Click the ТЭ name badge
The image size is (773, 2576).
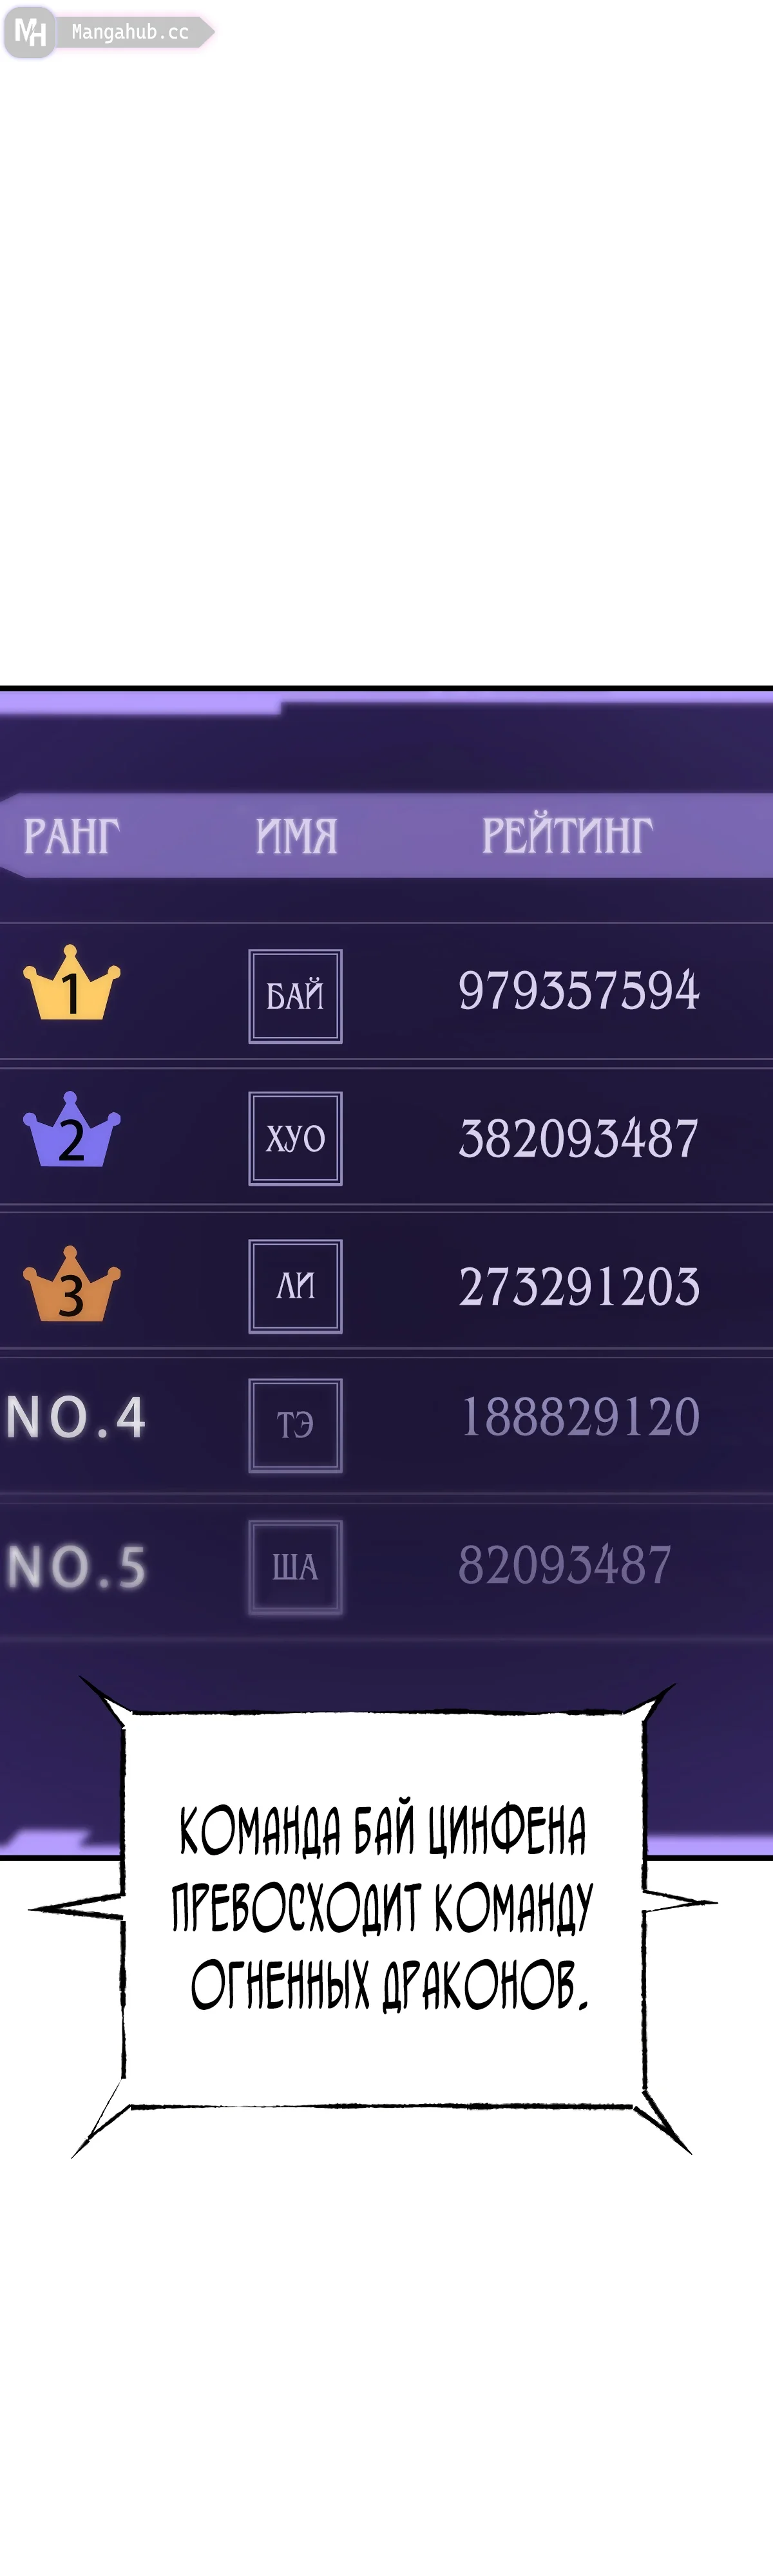[x=295, y=1425]
